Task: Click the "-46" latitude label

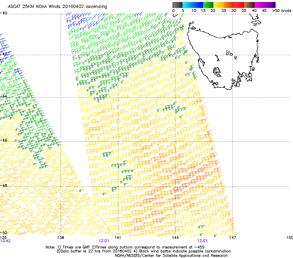Action: [4, 140]
